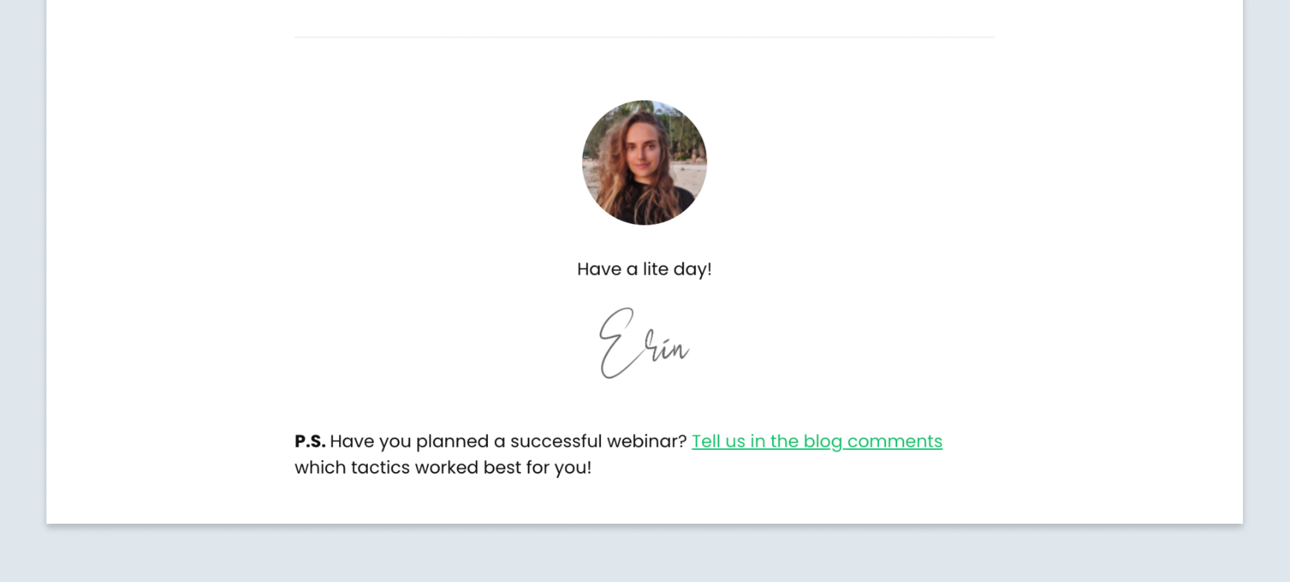Click the gray background below the email card
This screenshot has height=582, width=1290.
(644, 555)
